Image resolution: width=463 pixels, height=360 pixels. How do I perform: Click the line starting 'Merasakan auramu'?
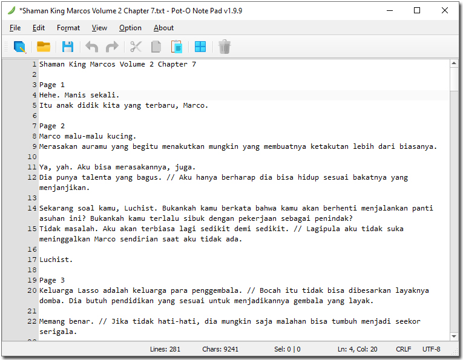pyautogui.click(x=238, y=146)
